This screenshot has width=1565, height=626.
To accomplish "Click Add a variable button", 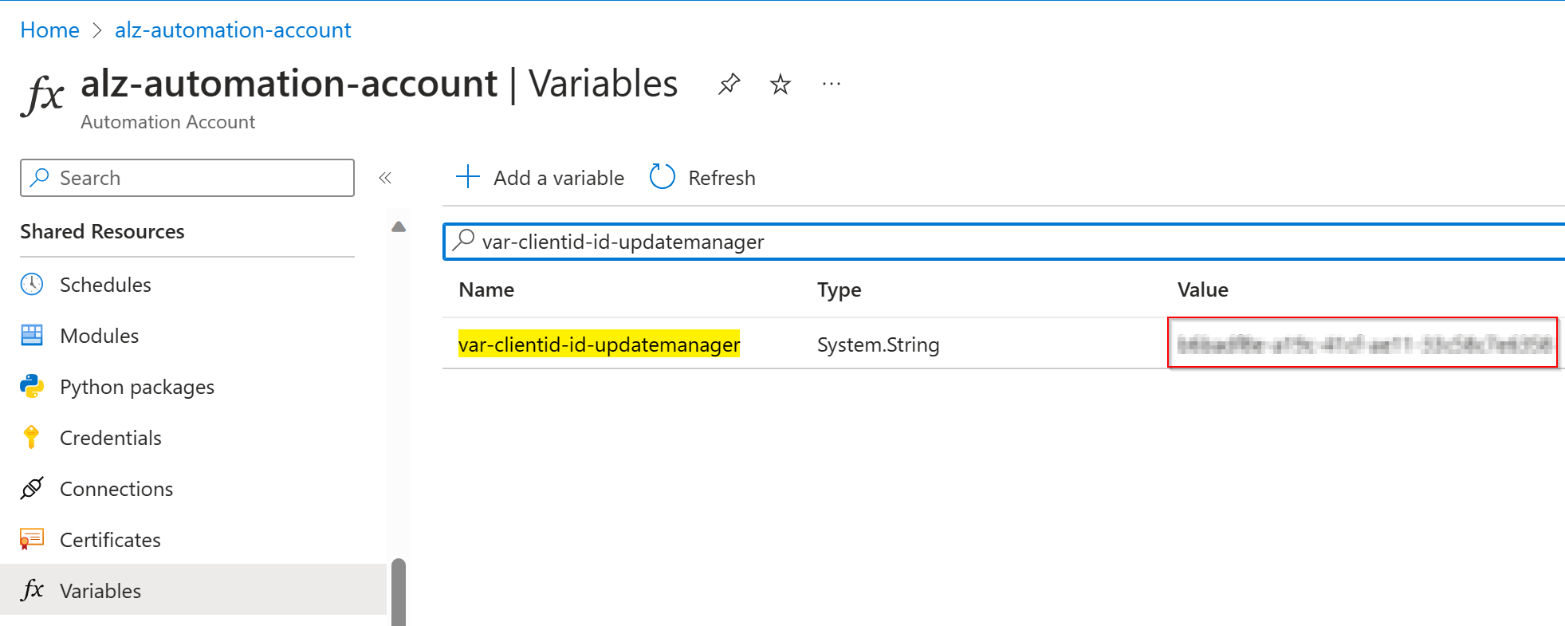I will pyautogui.click(x=540, y=178).
